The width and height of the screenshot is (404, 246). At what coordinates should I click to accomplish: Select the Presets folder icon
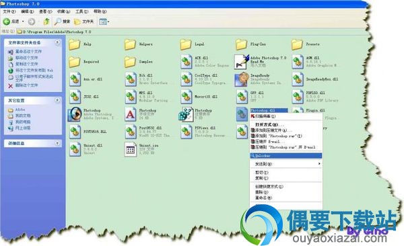pyautogui.click(x=297, y=44)
